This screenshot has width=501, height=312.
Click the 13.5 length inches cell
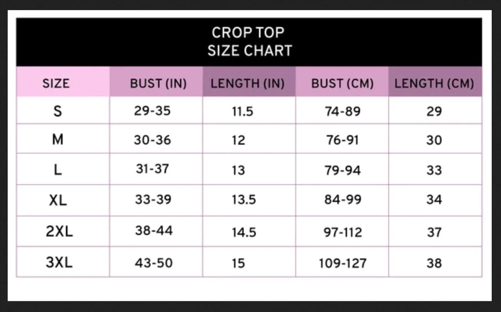pyautogui.click(x=244, y=200)
